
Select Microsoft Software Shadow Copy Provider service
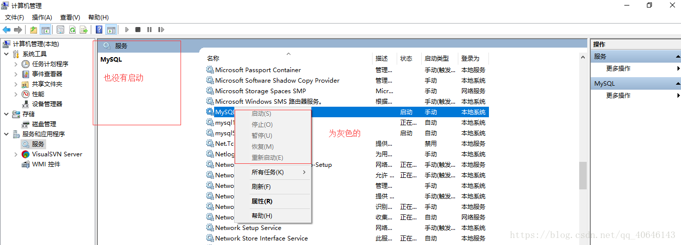pos(277,81)
